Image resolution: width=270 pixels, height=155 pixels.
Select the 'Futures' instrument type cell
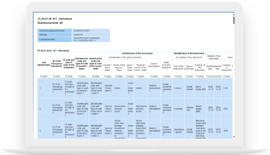coord(177,88)
